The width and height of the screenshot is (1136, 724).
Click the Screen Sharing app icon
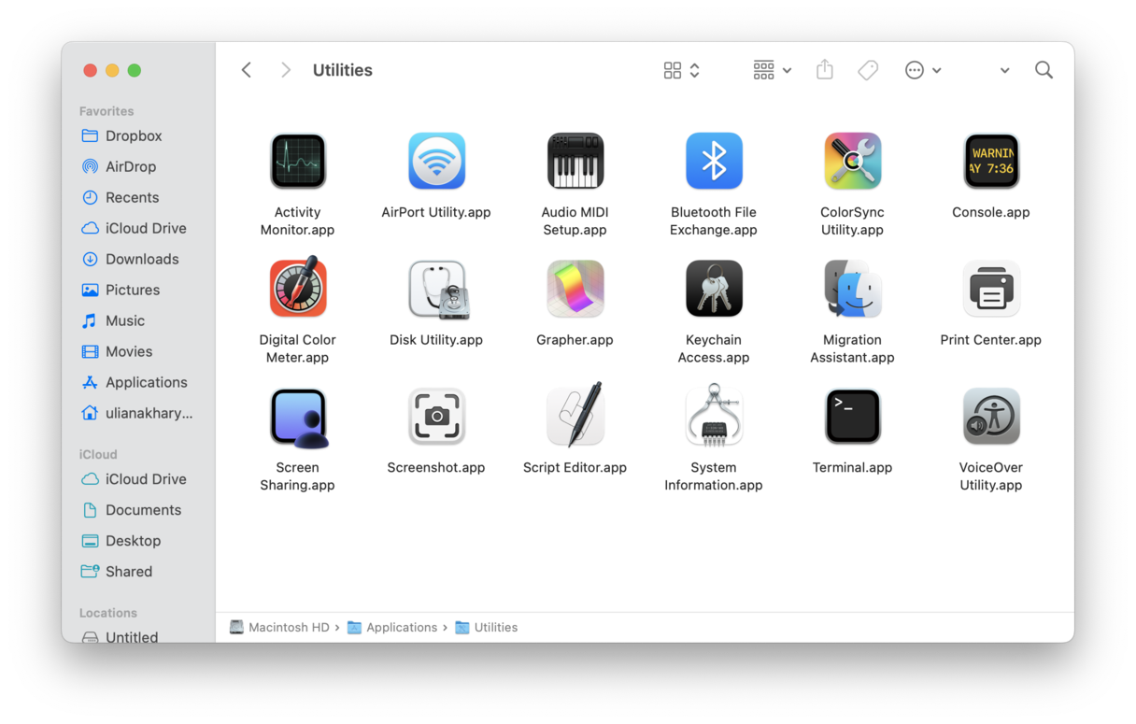pos(299,418)
